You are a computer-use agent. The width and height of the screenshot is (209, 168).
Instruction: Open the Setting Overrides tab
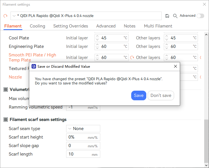click(71, 26)
